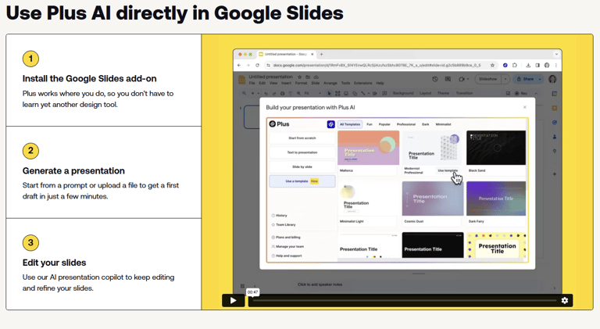The image size is (600, 329).
Task: Open the File menu in Slides
Action: tap(252, 83)
